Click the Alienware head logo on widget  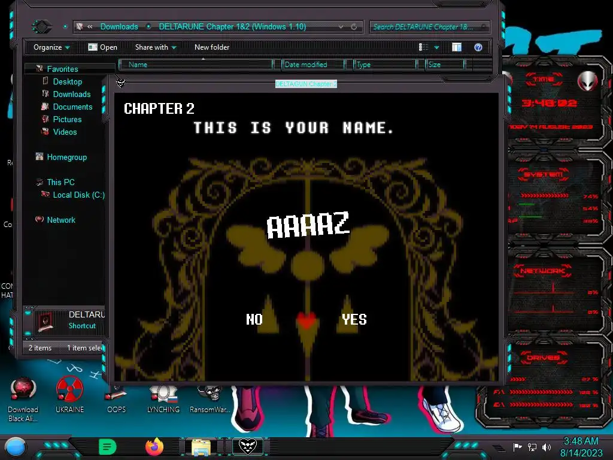(588, 81)
